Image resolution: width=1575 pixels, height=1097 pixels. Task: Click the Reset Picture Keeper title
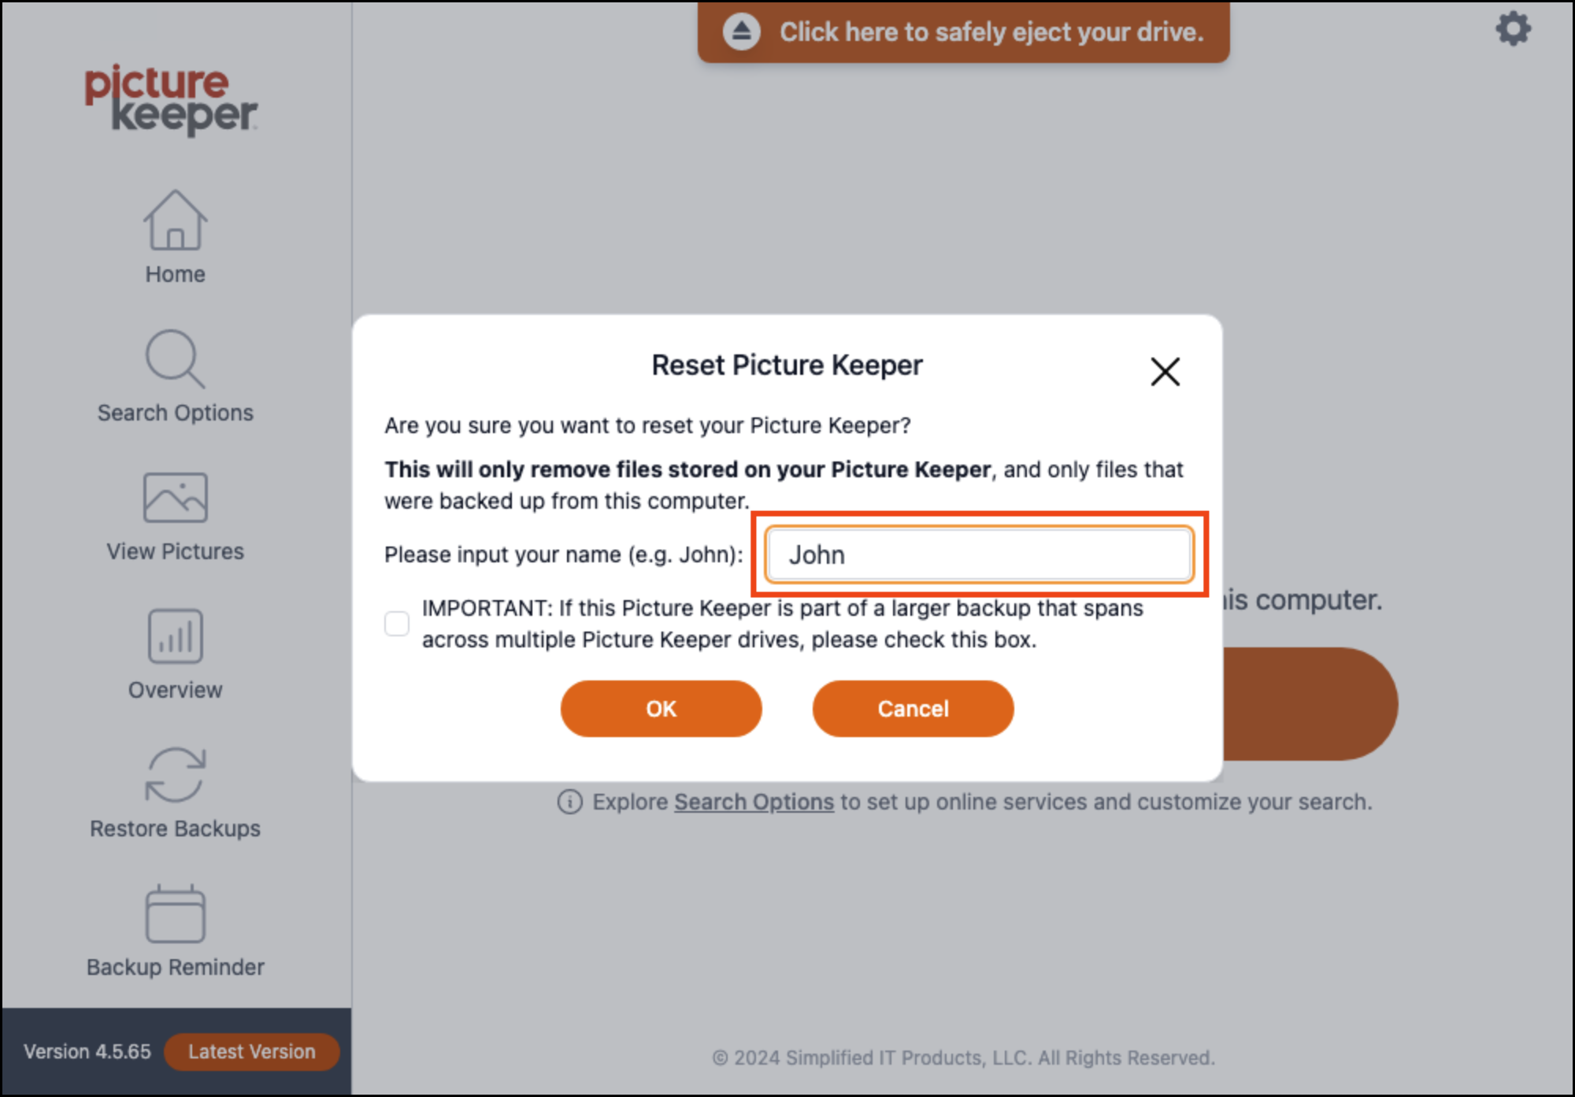click(787, 365)
